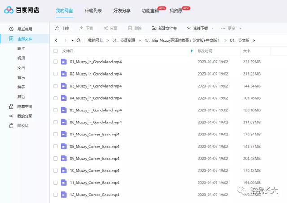Show the 其它 category

point(21,97)
